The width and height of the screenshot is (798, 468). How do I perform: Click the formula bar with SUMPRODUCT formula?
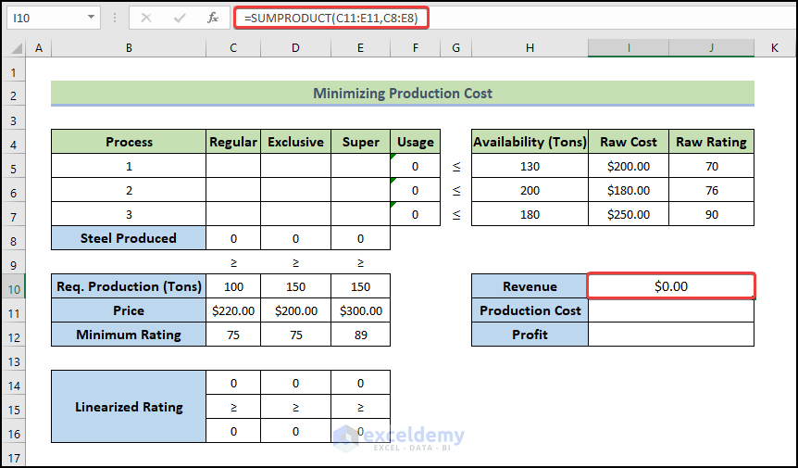point(516,18)
